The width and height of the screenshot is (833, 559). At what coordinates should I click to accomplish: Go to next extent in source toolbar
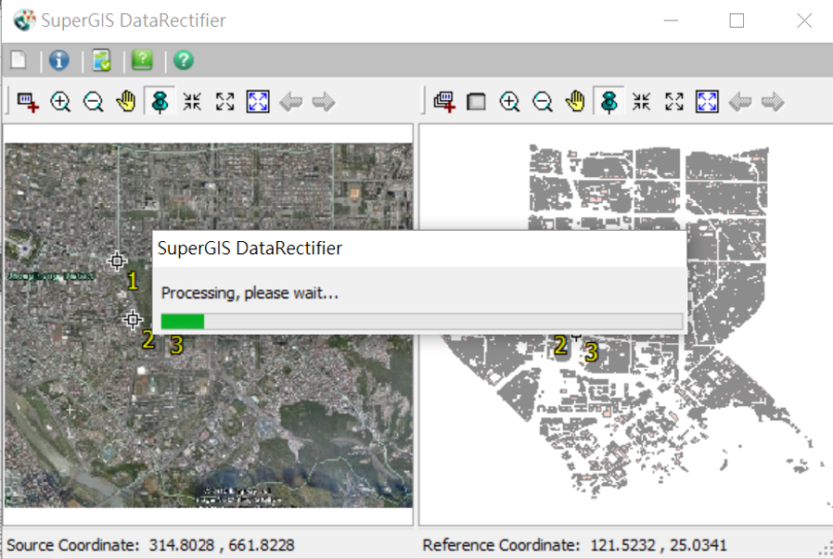click(x=324, y=101)
